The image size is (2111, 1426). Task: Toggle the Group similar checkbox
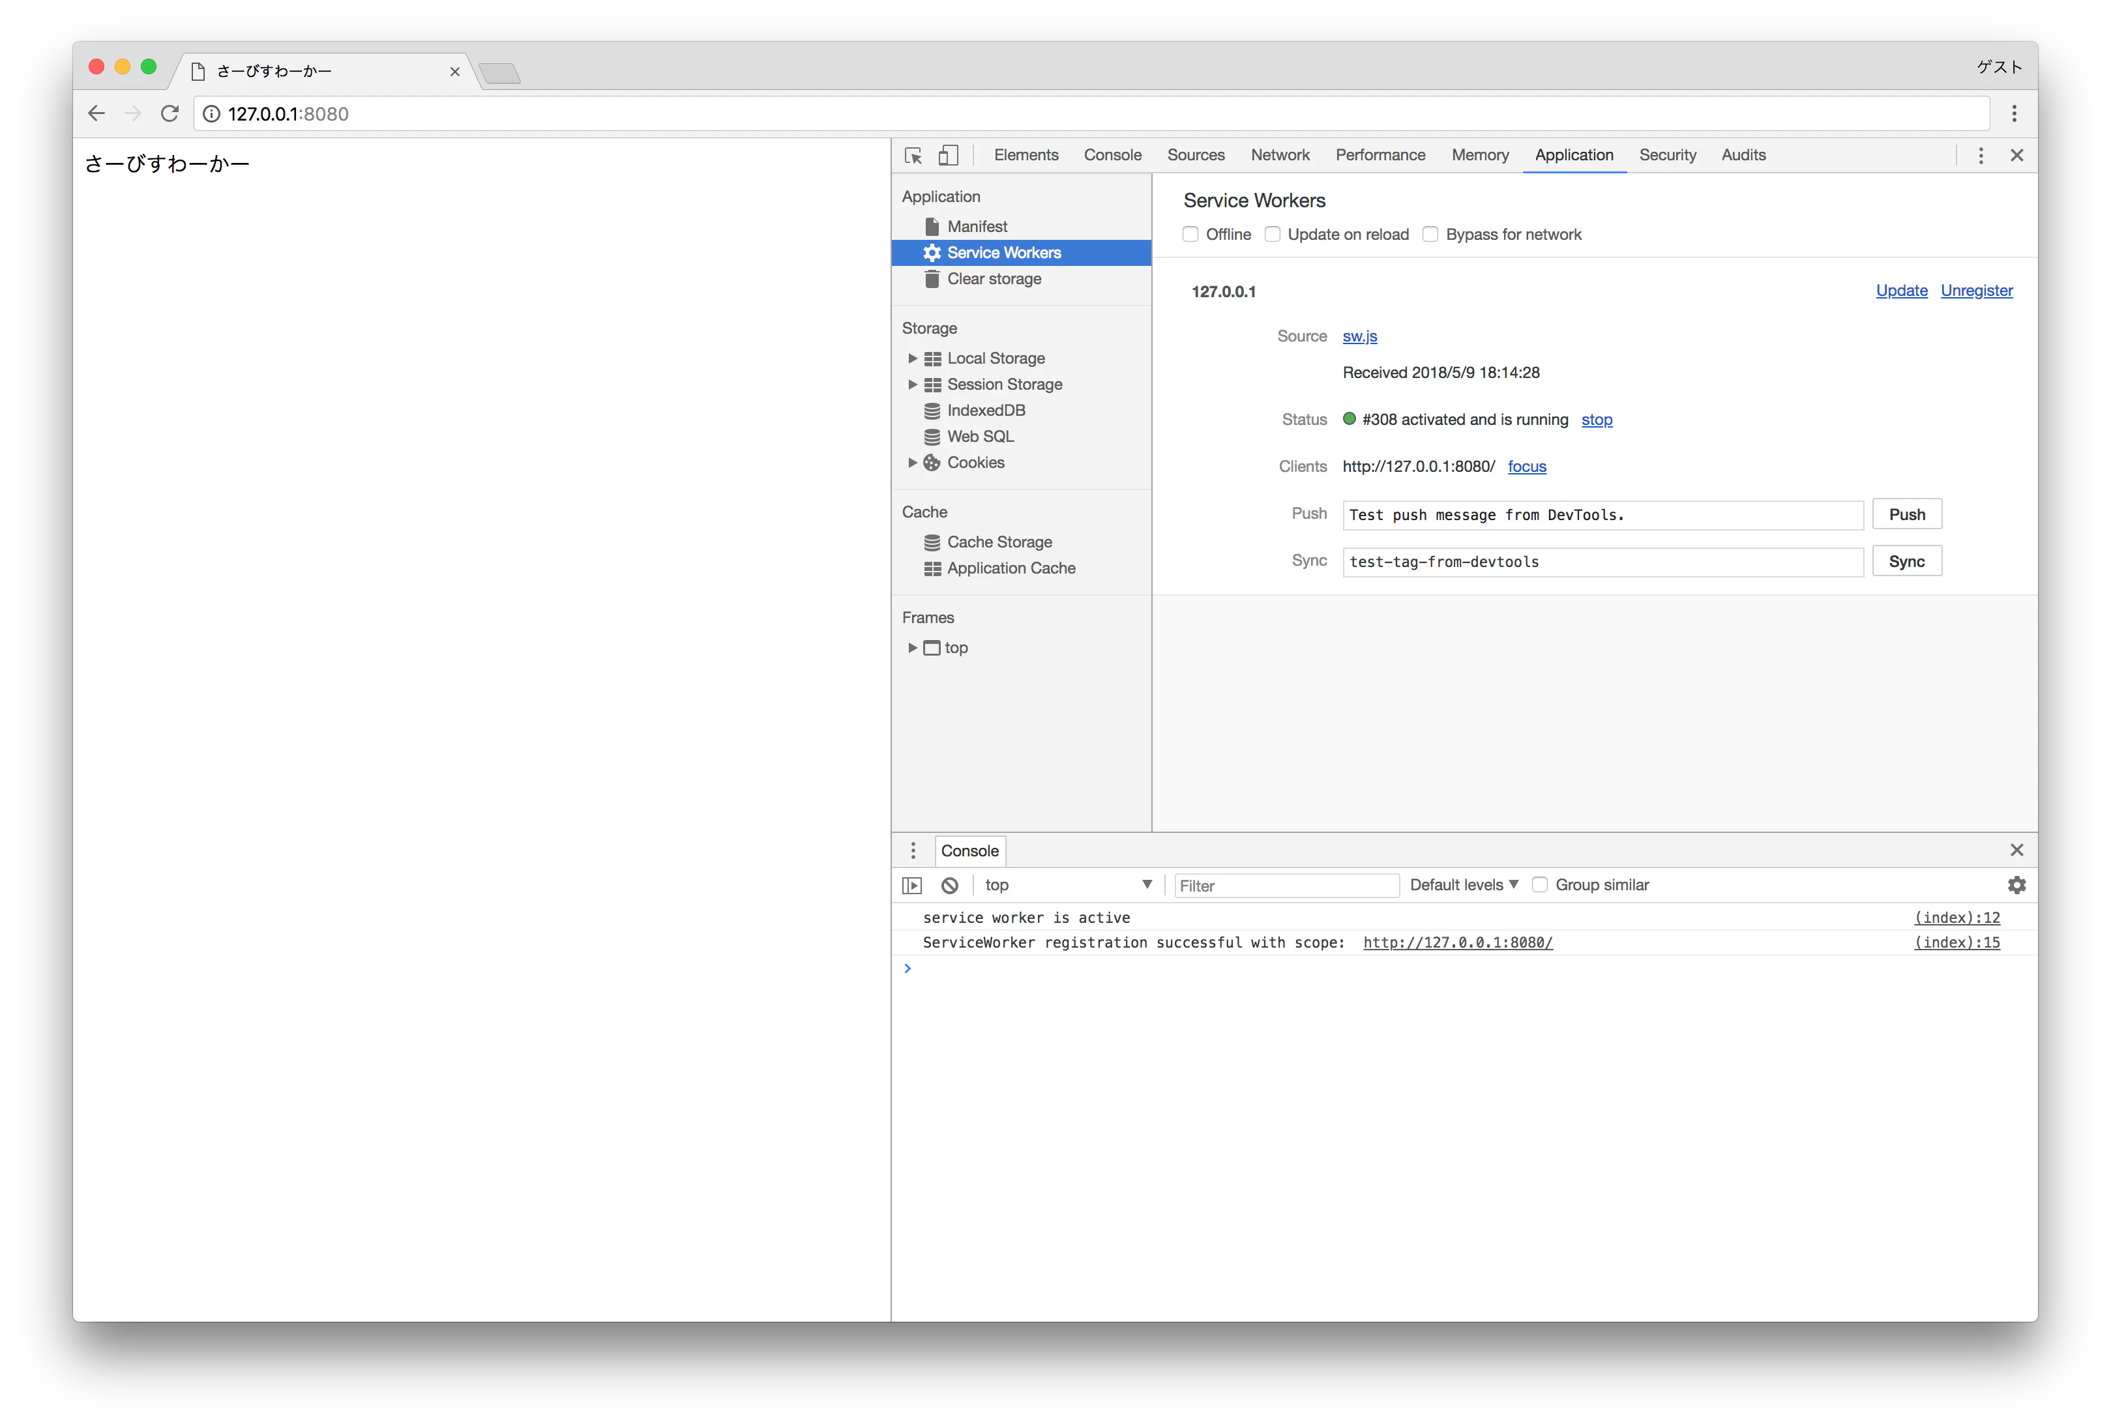[x=1540, y=884]
